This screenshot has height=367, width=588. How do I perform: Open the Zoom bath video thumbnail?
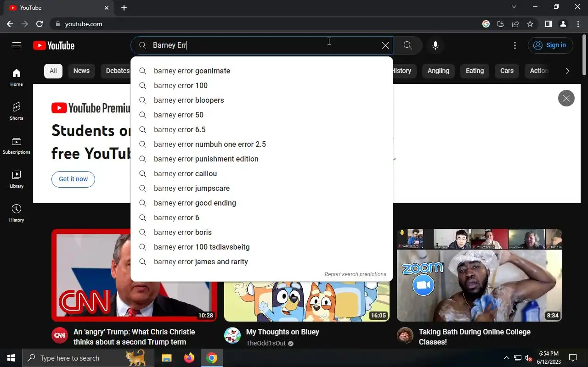pyautogui.click(x=480, y=275)
